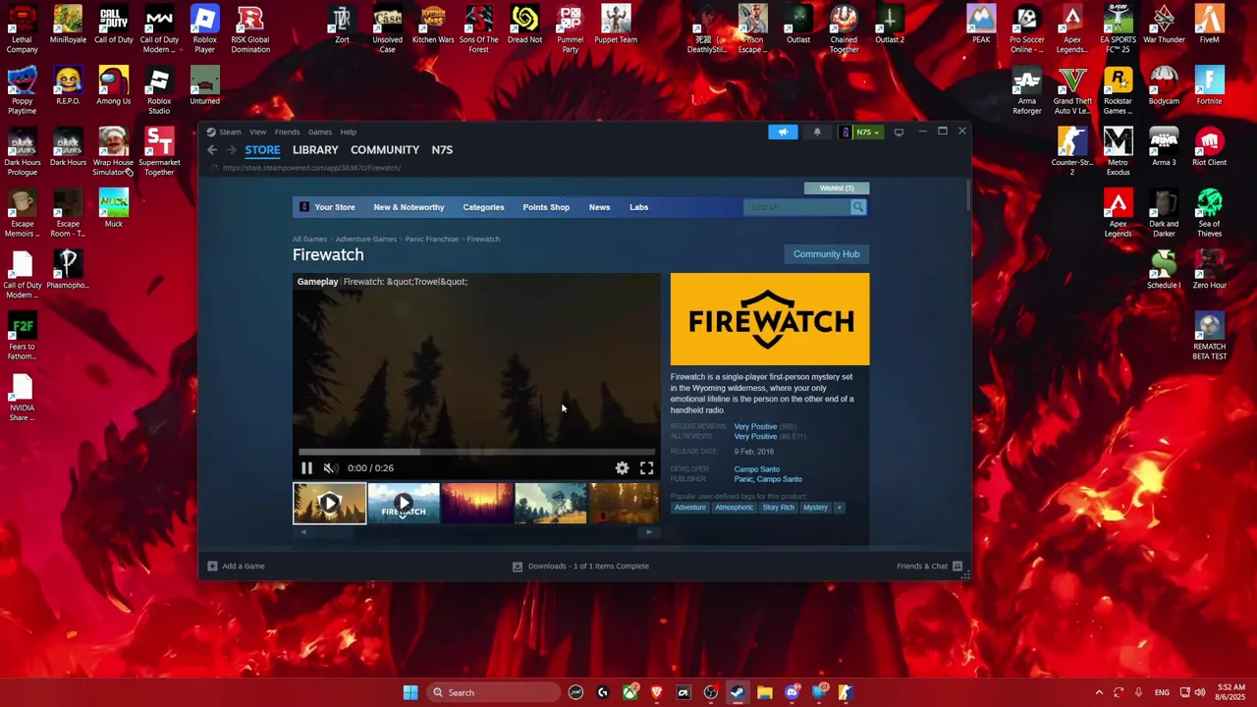The image size is (1257, 707).
Task: Open the Wishlist (3) button
Action: pos(837,188)
